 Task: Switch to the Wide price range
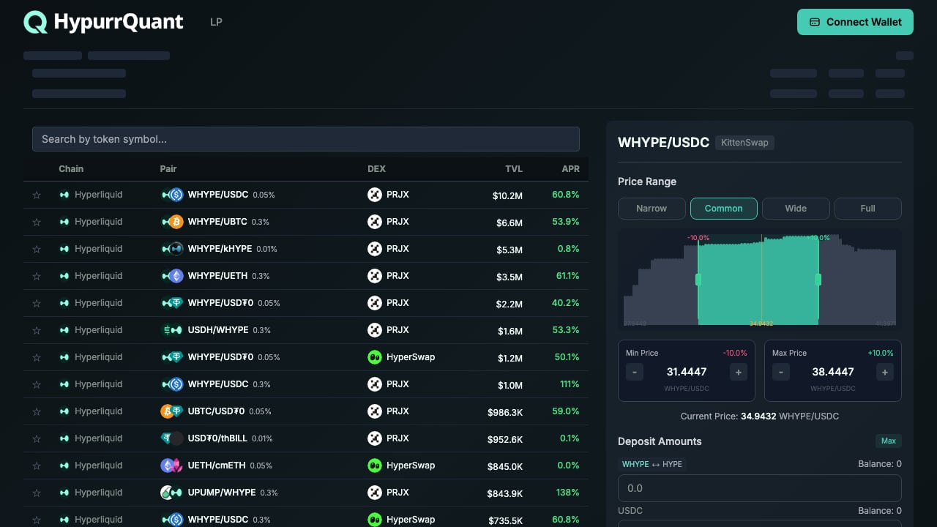[796, 209]
